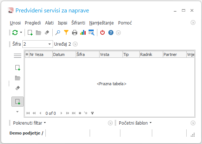Click the Partner column header
Image resolution: width=202 pixels, height=144 pixels.
175,54
